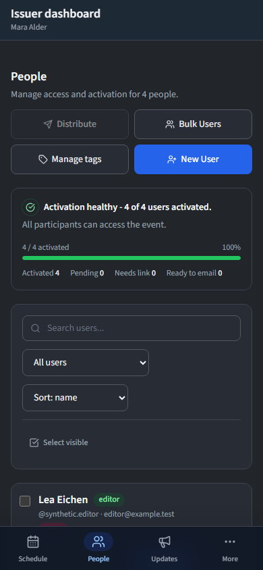Click 'All participants can access the event.' text
The image size is (263, 570).
tap(94, 225)
